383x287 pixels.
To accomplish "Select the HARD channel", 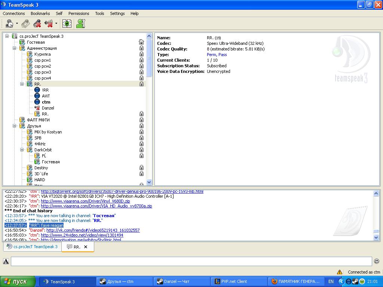I will 40,180.
